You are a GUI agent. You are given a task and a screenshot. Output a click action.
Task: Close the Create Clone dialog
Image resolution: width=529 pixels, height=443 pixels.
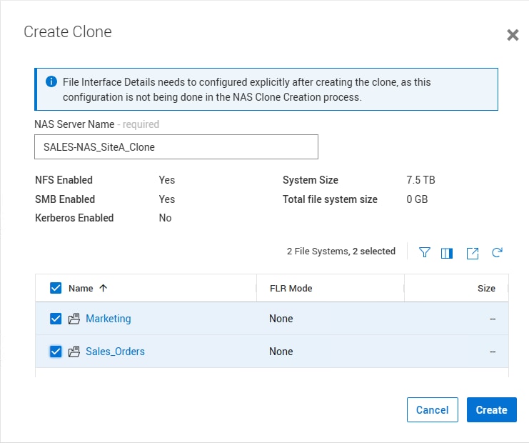513,35
